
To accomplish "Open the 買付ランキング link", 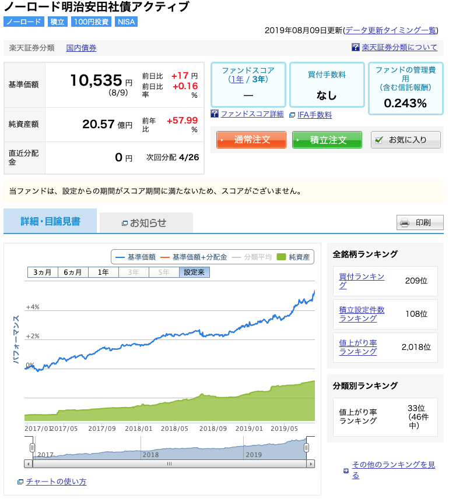I will pos(362,281).
